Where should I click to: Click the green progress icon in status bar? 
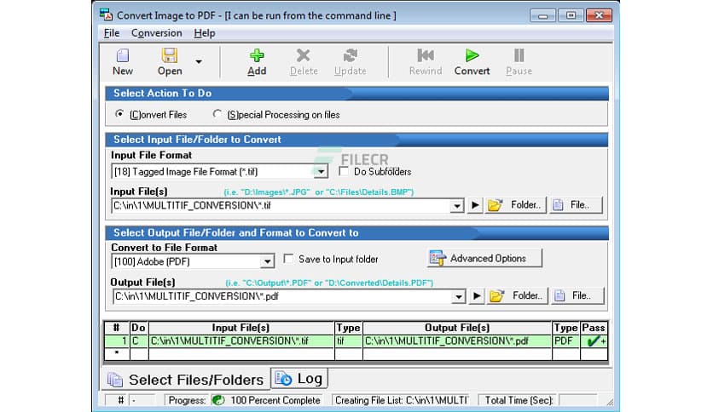[x=218, y=400]
